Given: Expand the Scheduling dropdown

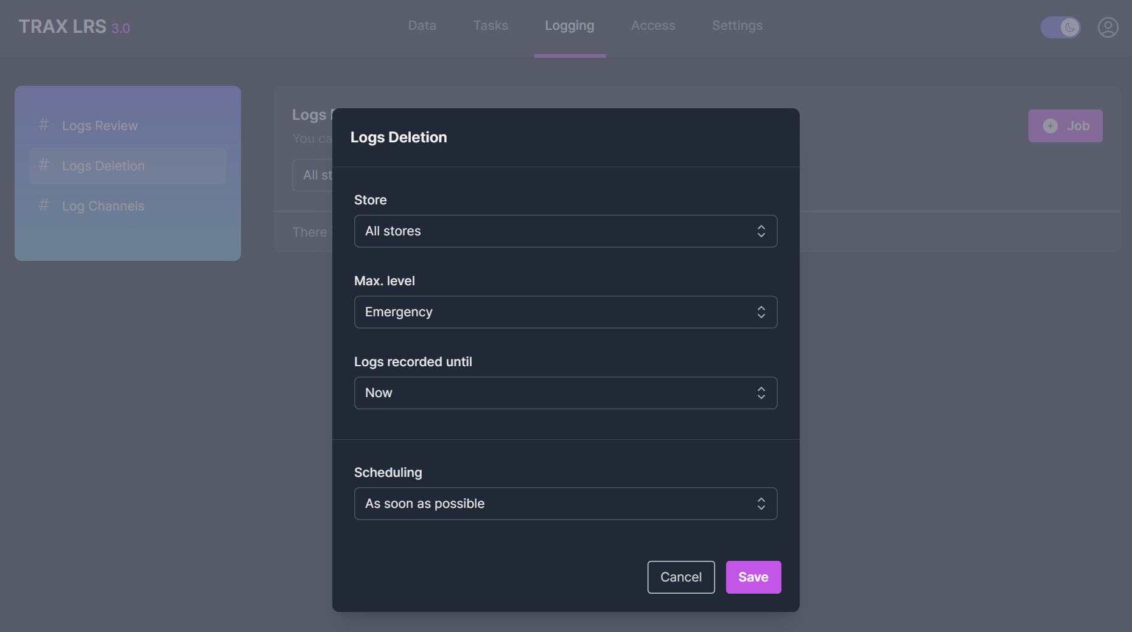Looking at the screenshot, I should 565,504.
